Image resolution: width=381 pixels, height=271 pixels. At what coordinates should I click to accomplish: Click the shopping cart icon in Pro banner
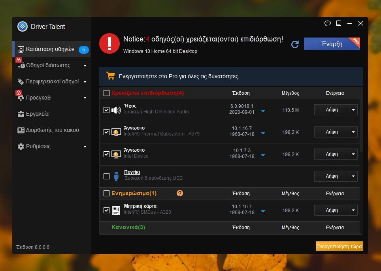pos(111,76)
